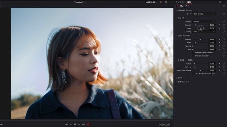This screenshot has width=227, height=127.
Task: Toggle the loop playback button
Action: pos(89,125)
